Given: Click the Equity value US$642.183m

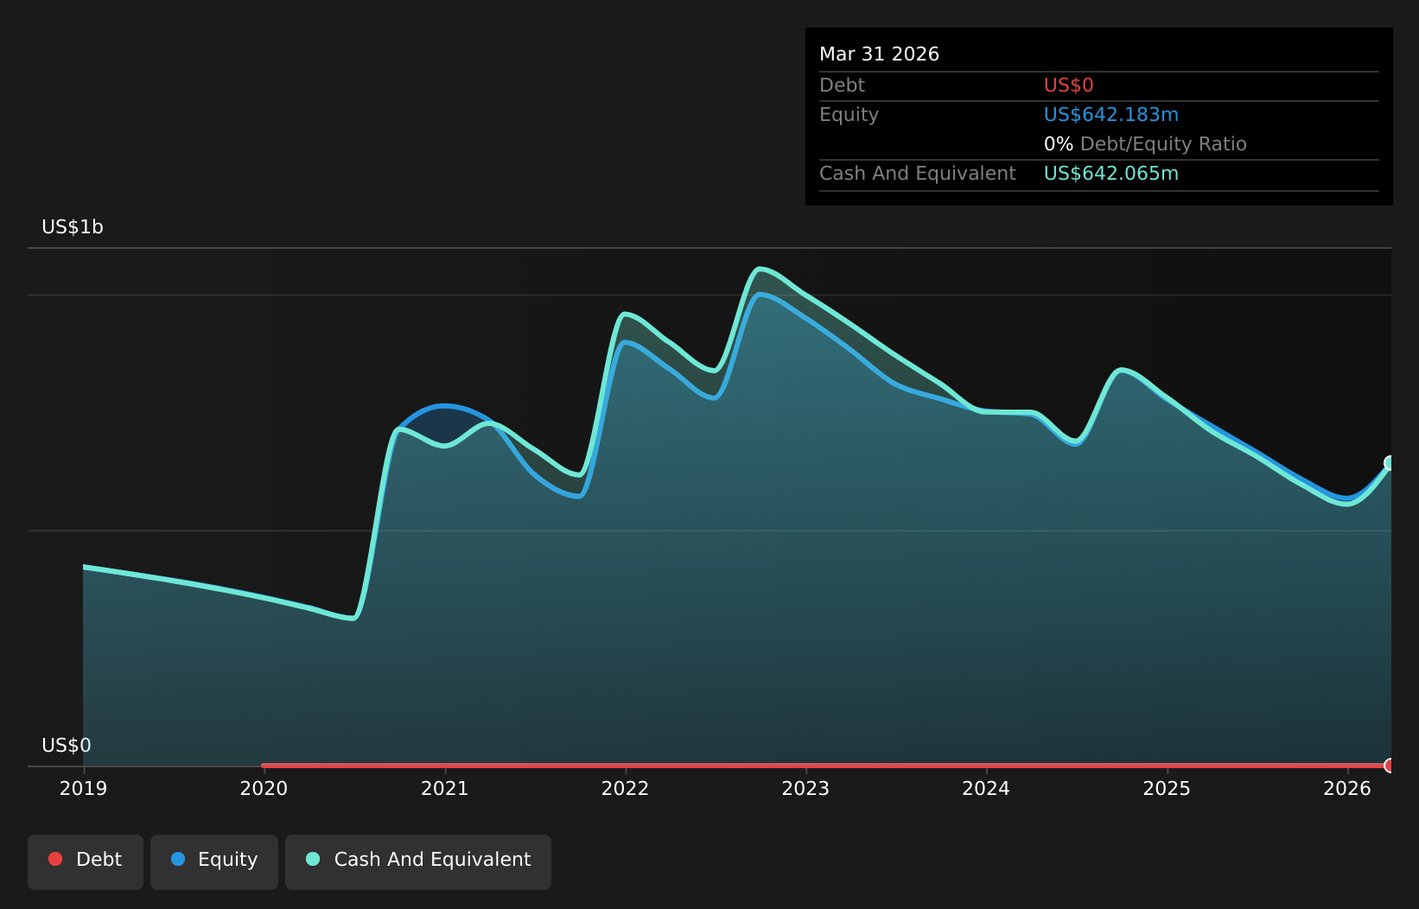Looking at the screenshot, I should tap(1110, 115).
